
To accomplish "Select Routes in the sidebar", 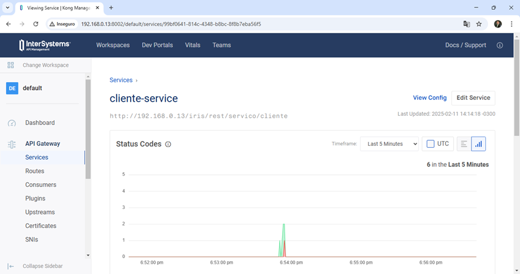I will (34, 171).
